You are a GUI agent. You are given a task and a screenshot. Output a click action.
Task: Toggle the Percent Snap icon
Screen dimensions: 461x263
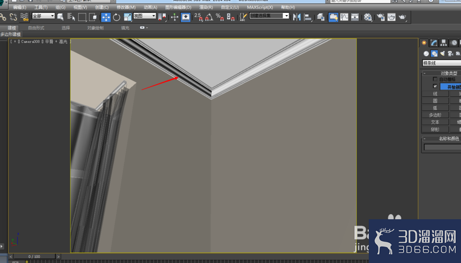click(x=220, y=18)
